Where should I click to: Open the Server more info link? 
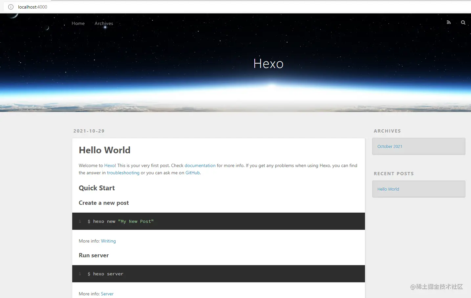tap(107, 294)
